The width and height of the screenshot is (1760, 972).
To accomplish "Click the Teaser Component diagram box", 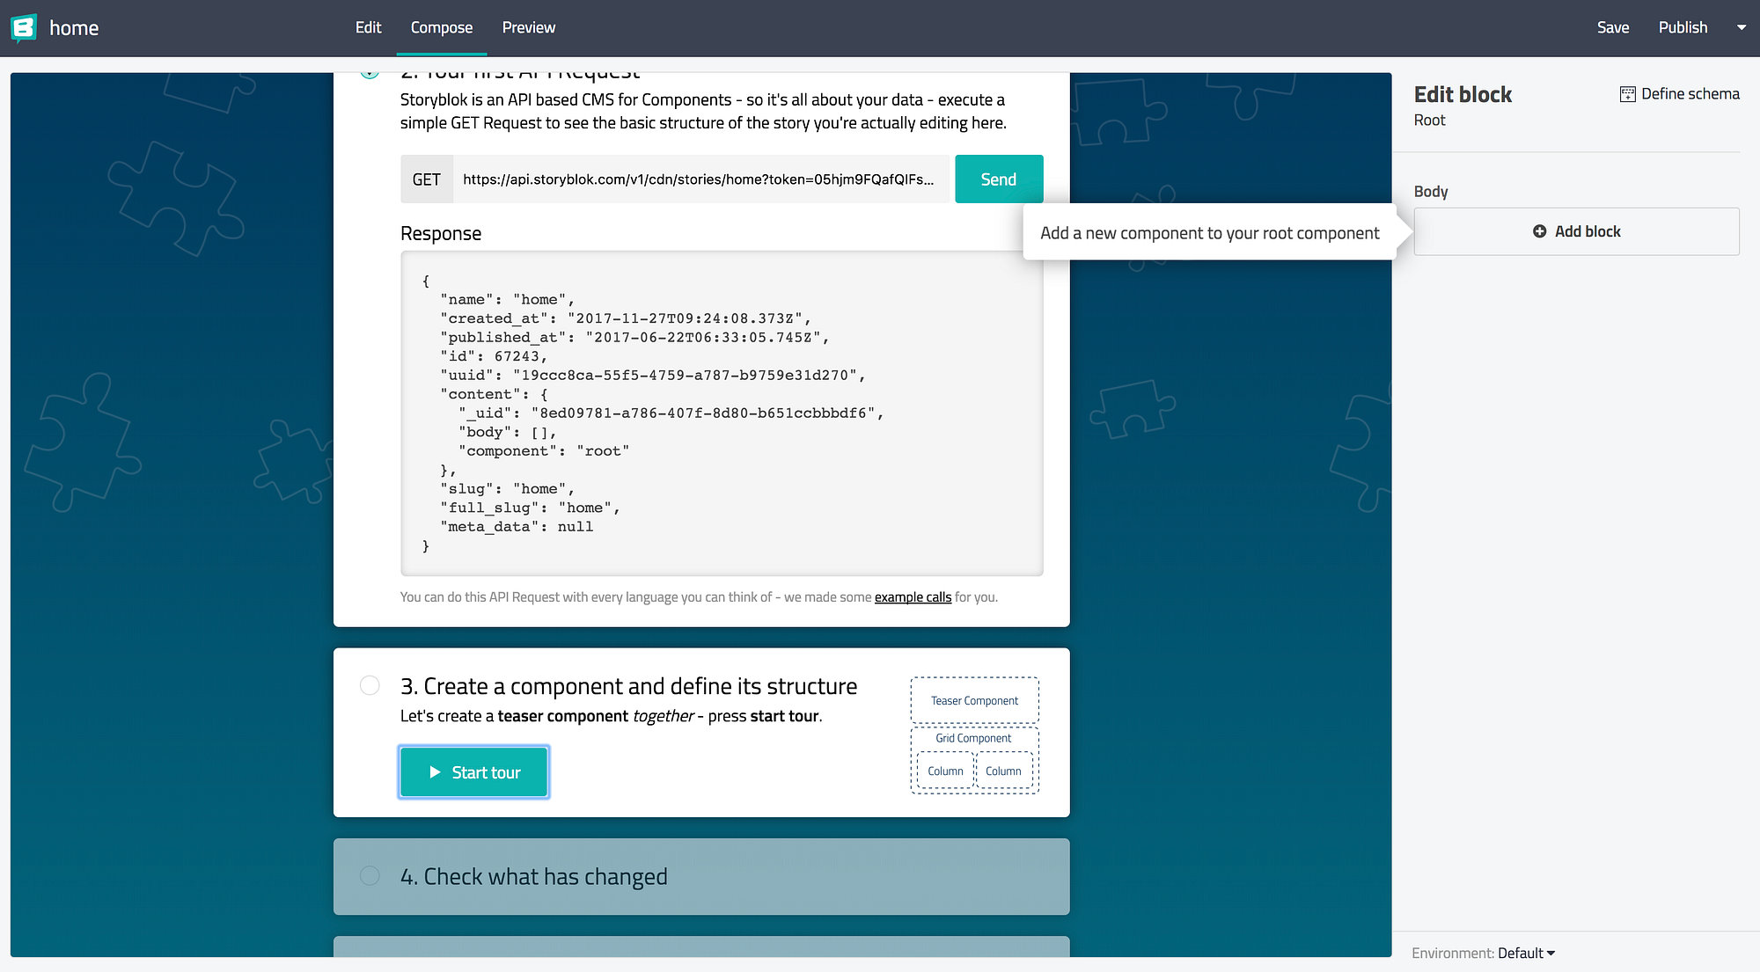I will (974, 700).
